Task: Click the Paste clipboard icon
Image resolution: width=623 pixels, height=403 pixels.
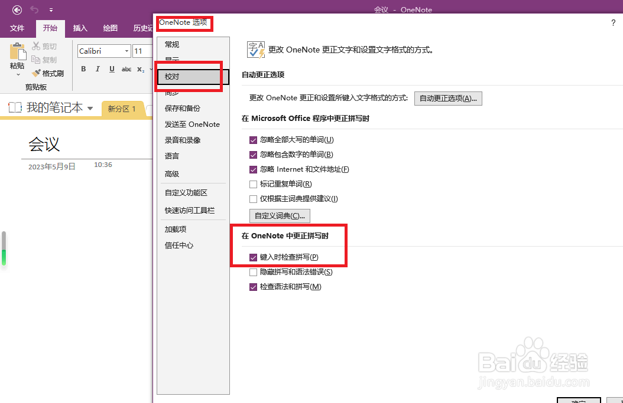Action: [x=18, y=51]
